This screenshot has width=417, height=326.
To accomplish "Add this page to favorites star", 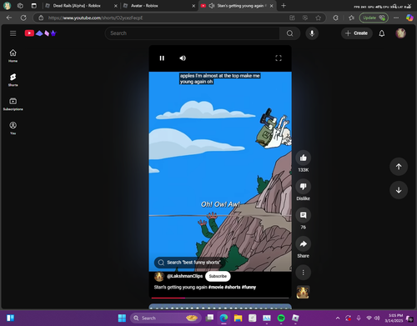I will (319, 18).
